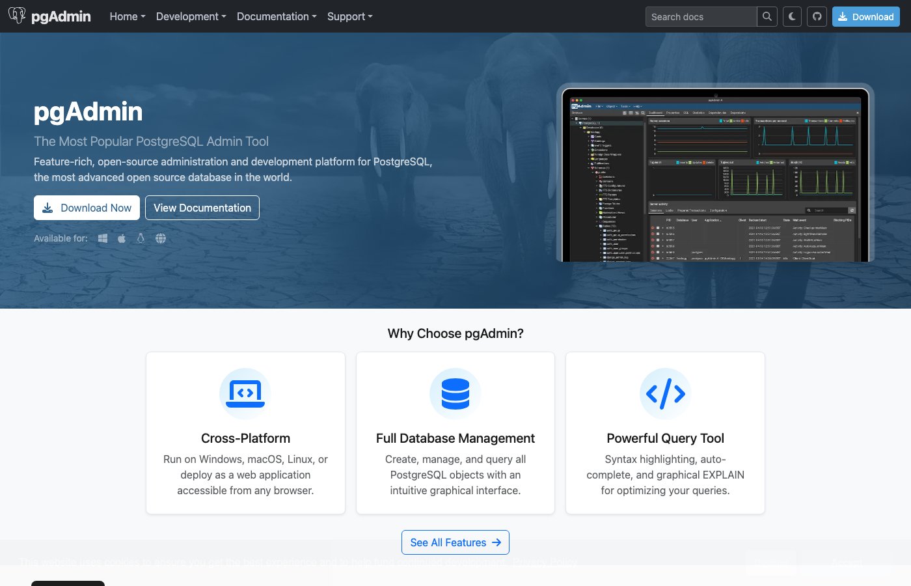
Task: Select the Windows platform icon
Action: [x=102, y=238]
